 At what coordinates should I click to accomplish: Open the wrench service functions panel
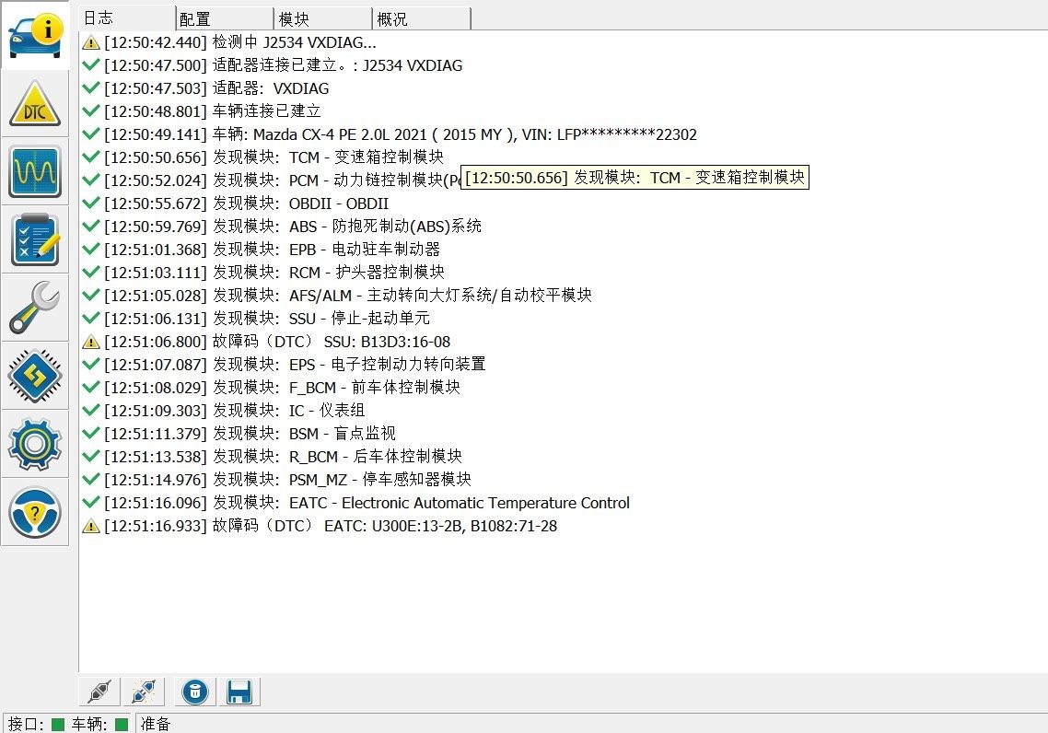[x=35, y=308]
